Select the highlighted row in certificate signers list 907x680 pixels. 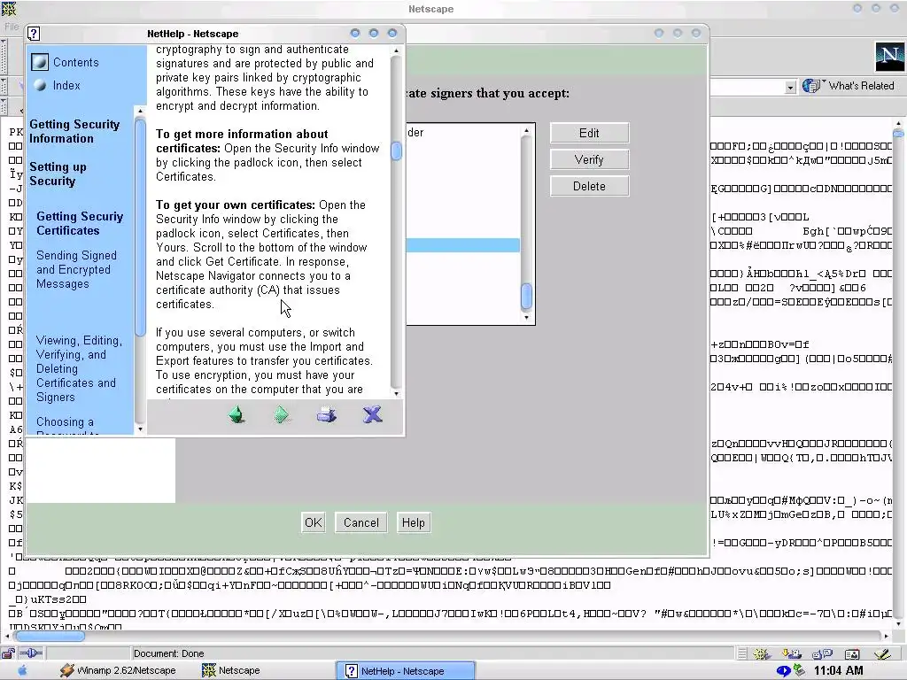click(462, 246)
